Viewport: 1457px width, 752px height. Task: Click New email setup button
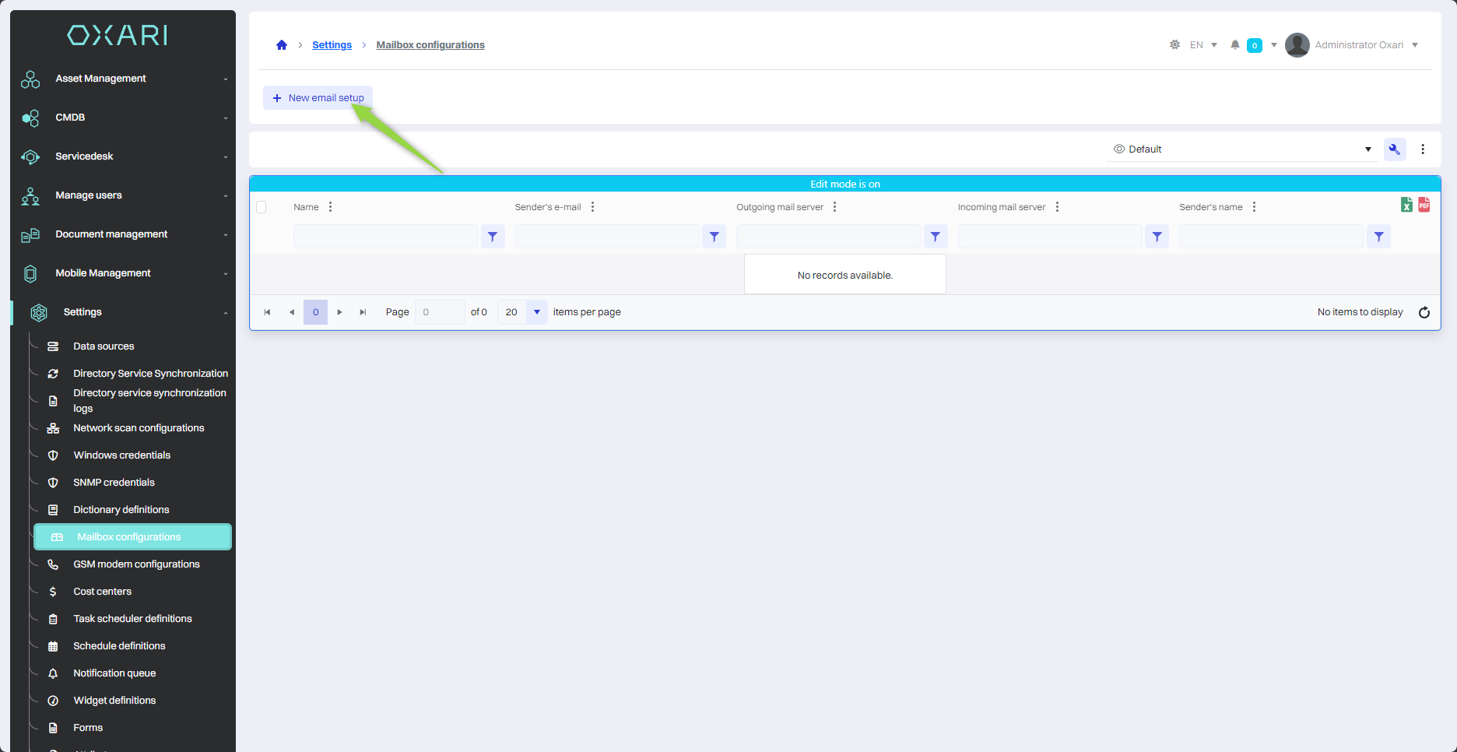pos(318,98)
